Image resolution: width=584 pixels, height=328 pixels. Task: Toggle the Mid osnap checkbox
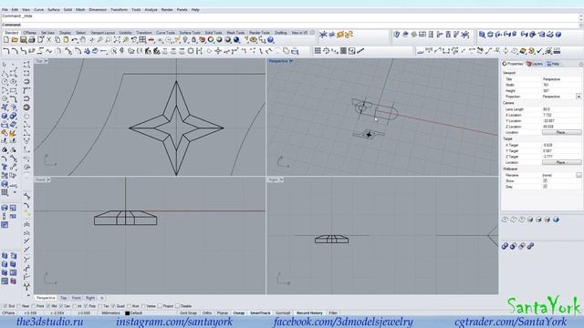pos(48,306)
